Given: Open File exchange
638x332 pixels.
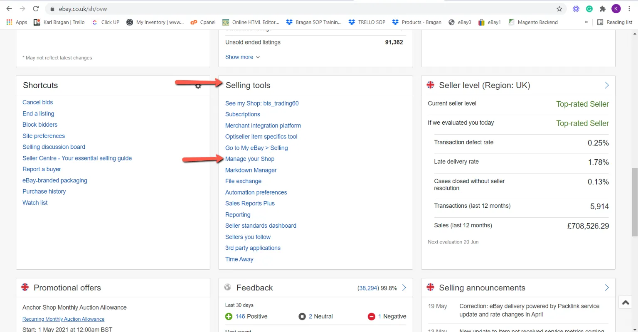Looking at the screenshot, I should pos(243,181).
